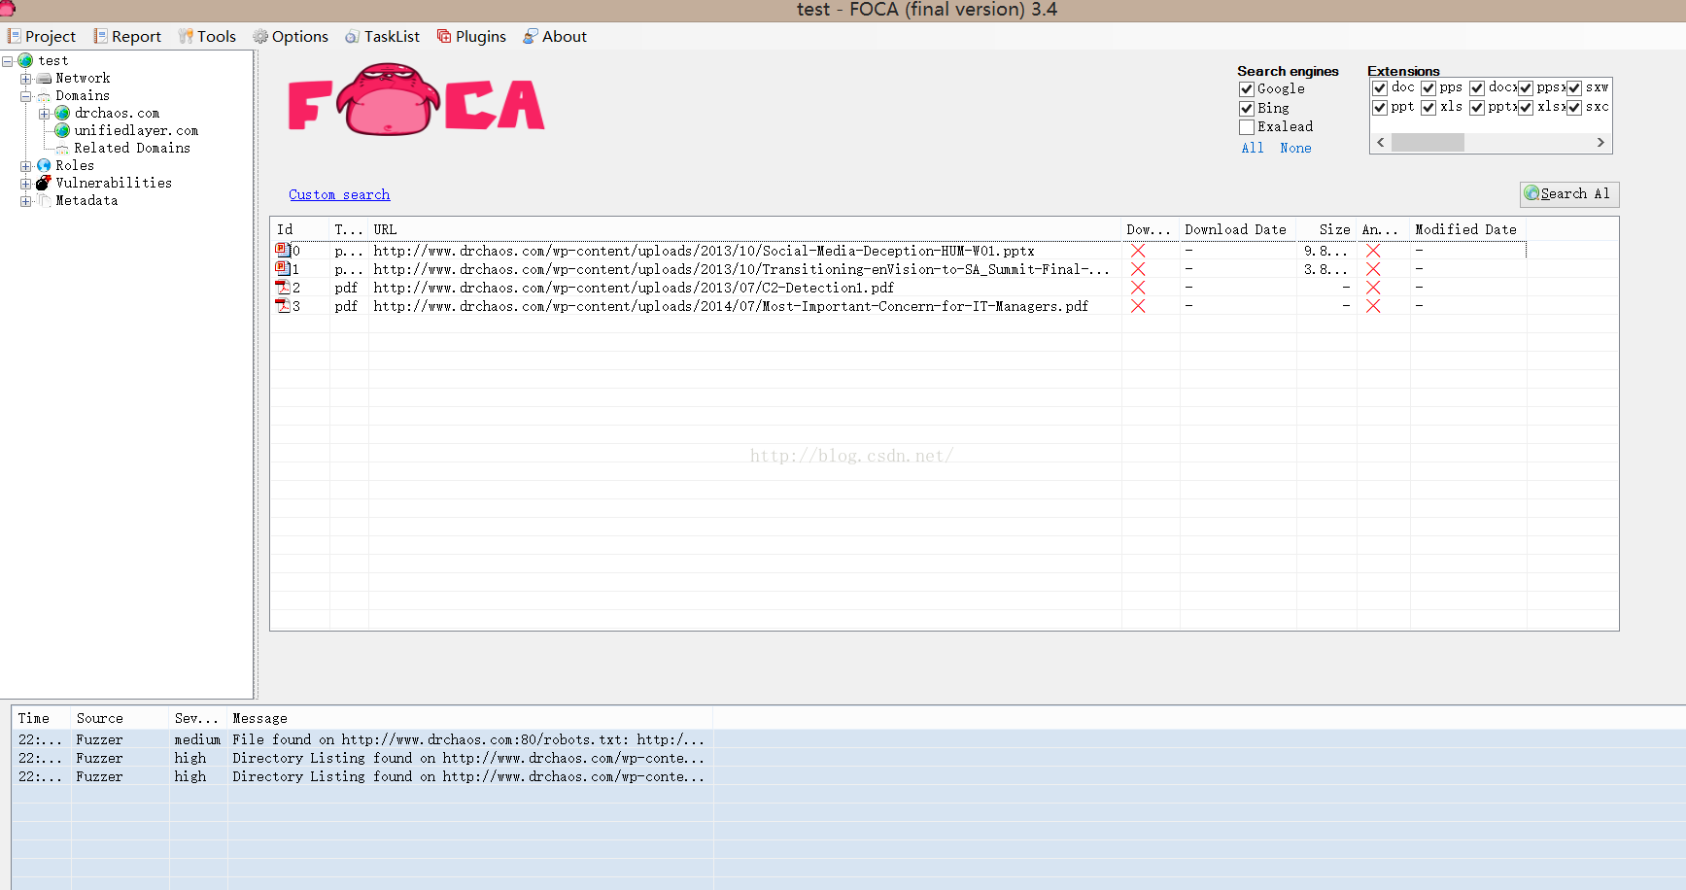
Task: Expand the Metadata tree node
Action: point(26,201)
